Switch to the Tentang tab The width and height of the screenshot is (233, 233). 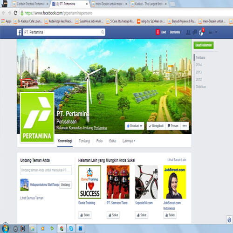pos(84,141)
